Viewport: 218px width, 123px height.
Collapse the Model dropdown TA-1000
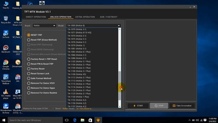94,26
